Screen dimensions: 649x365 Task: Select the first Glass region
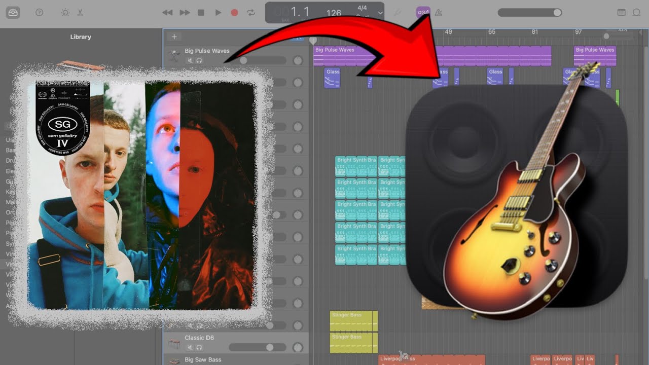(332, 78)
